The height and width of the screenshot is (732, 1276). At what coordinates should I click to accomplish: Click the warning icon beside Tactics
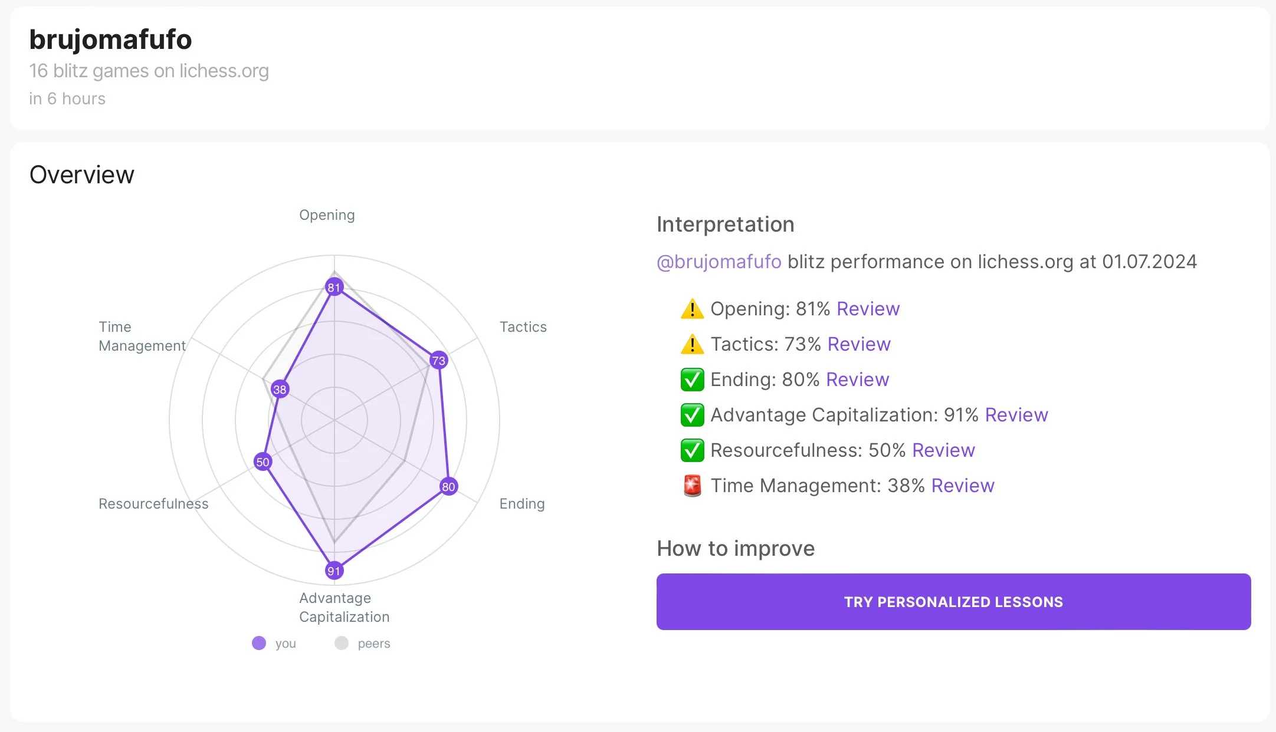[x=692, y=344]
